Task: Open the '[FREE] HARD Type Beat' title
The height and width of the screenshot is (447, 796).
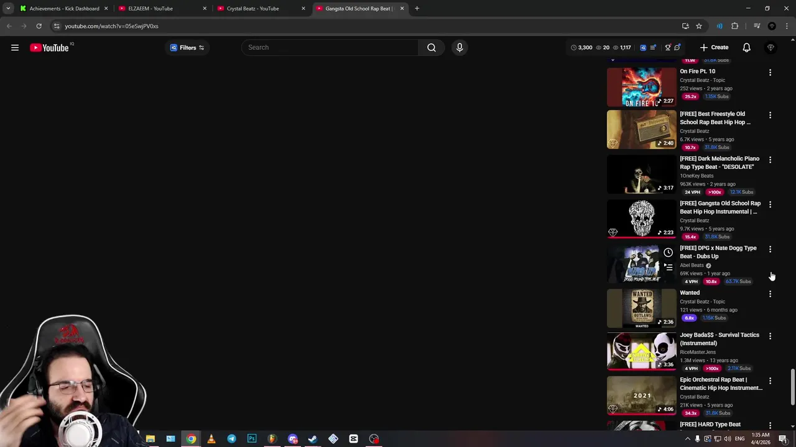Action: pyautogui.click(x=710, y=425)
